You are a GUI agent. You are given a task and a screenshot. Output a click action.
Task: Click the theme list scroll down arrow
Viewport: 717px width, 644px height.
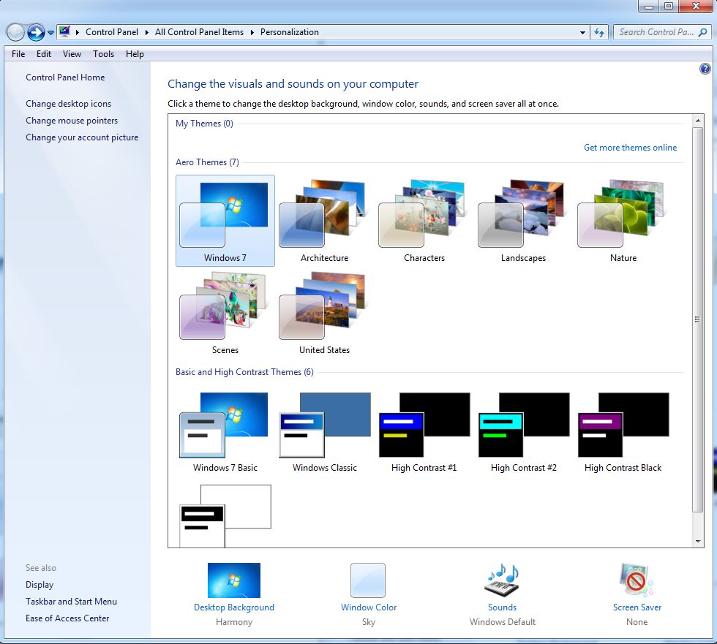698,541
